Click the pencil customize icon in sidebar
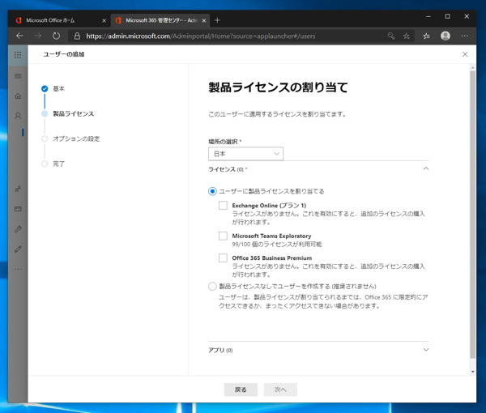The image size is (486, 413). (x=18, y=249)
